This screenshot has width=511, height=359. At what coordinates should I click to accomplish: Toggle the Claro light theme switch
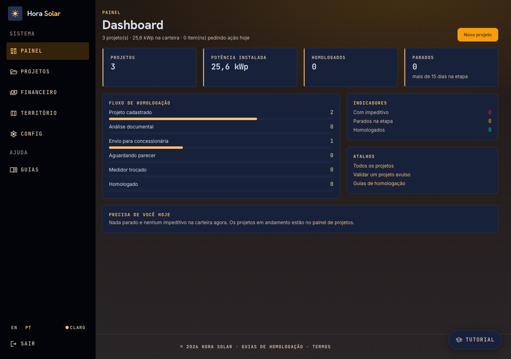[x=75, y=327]
